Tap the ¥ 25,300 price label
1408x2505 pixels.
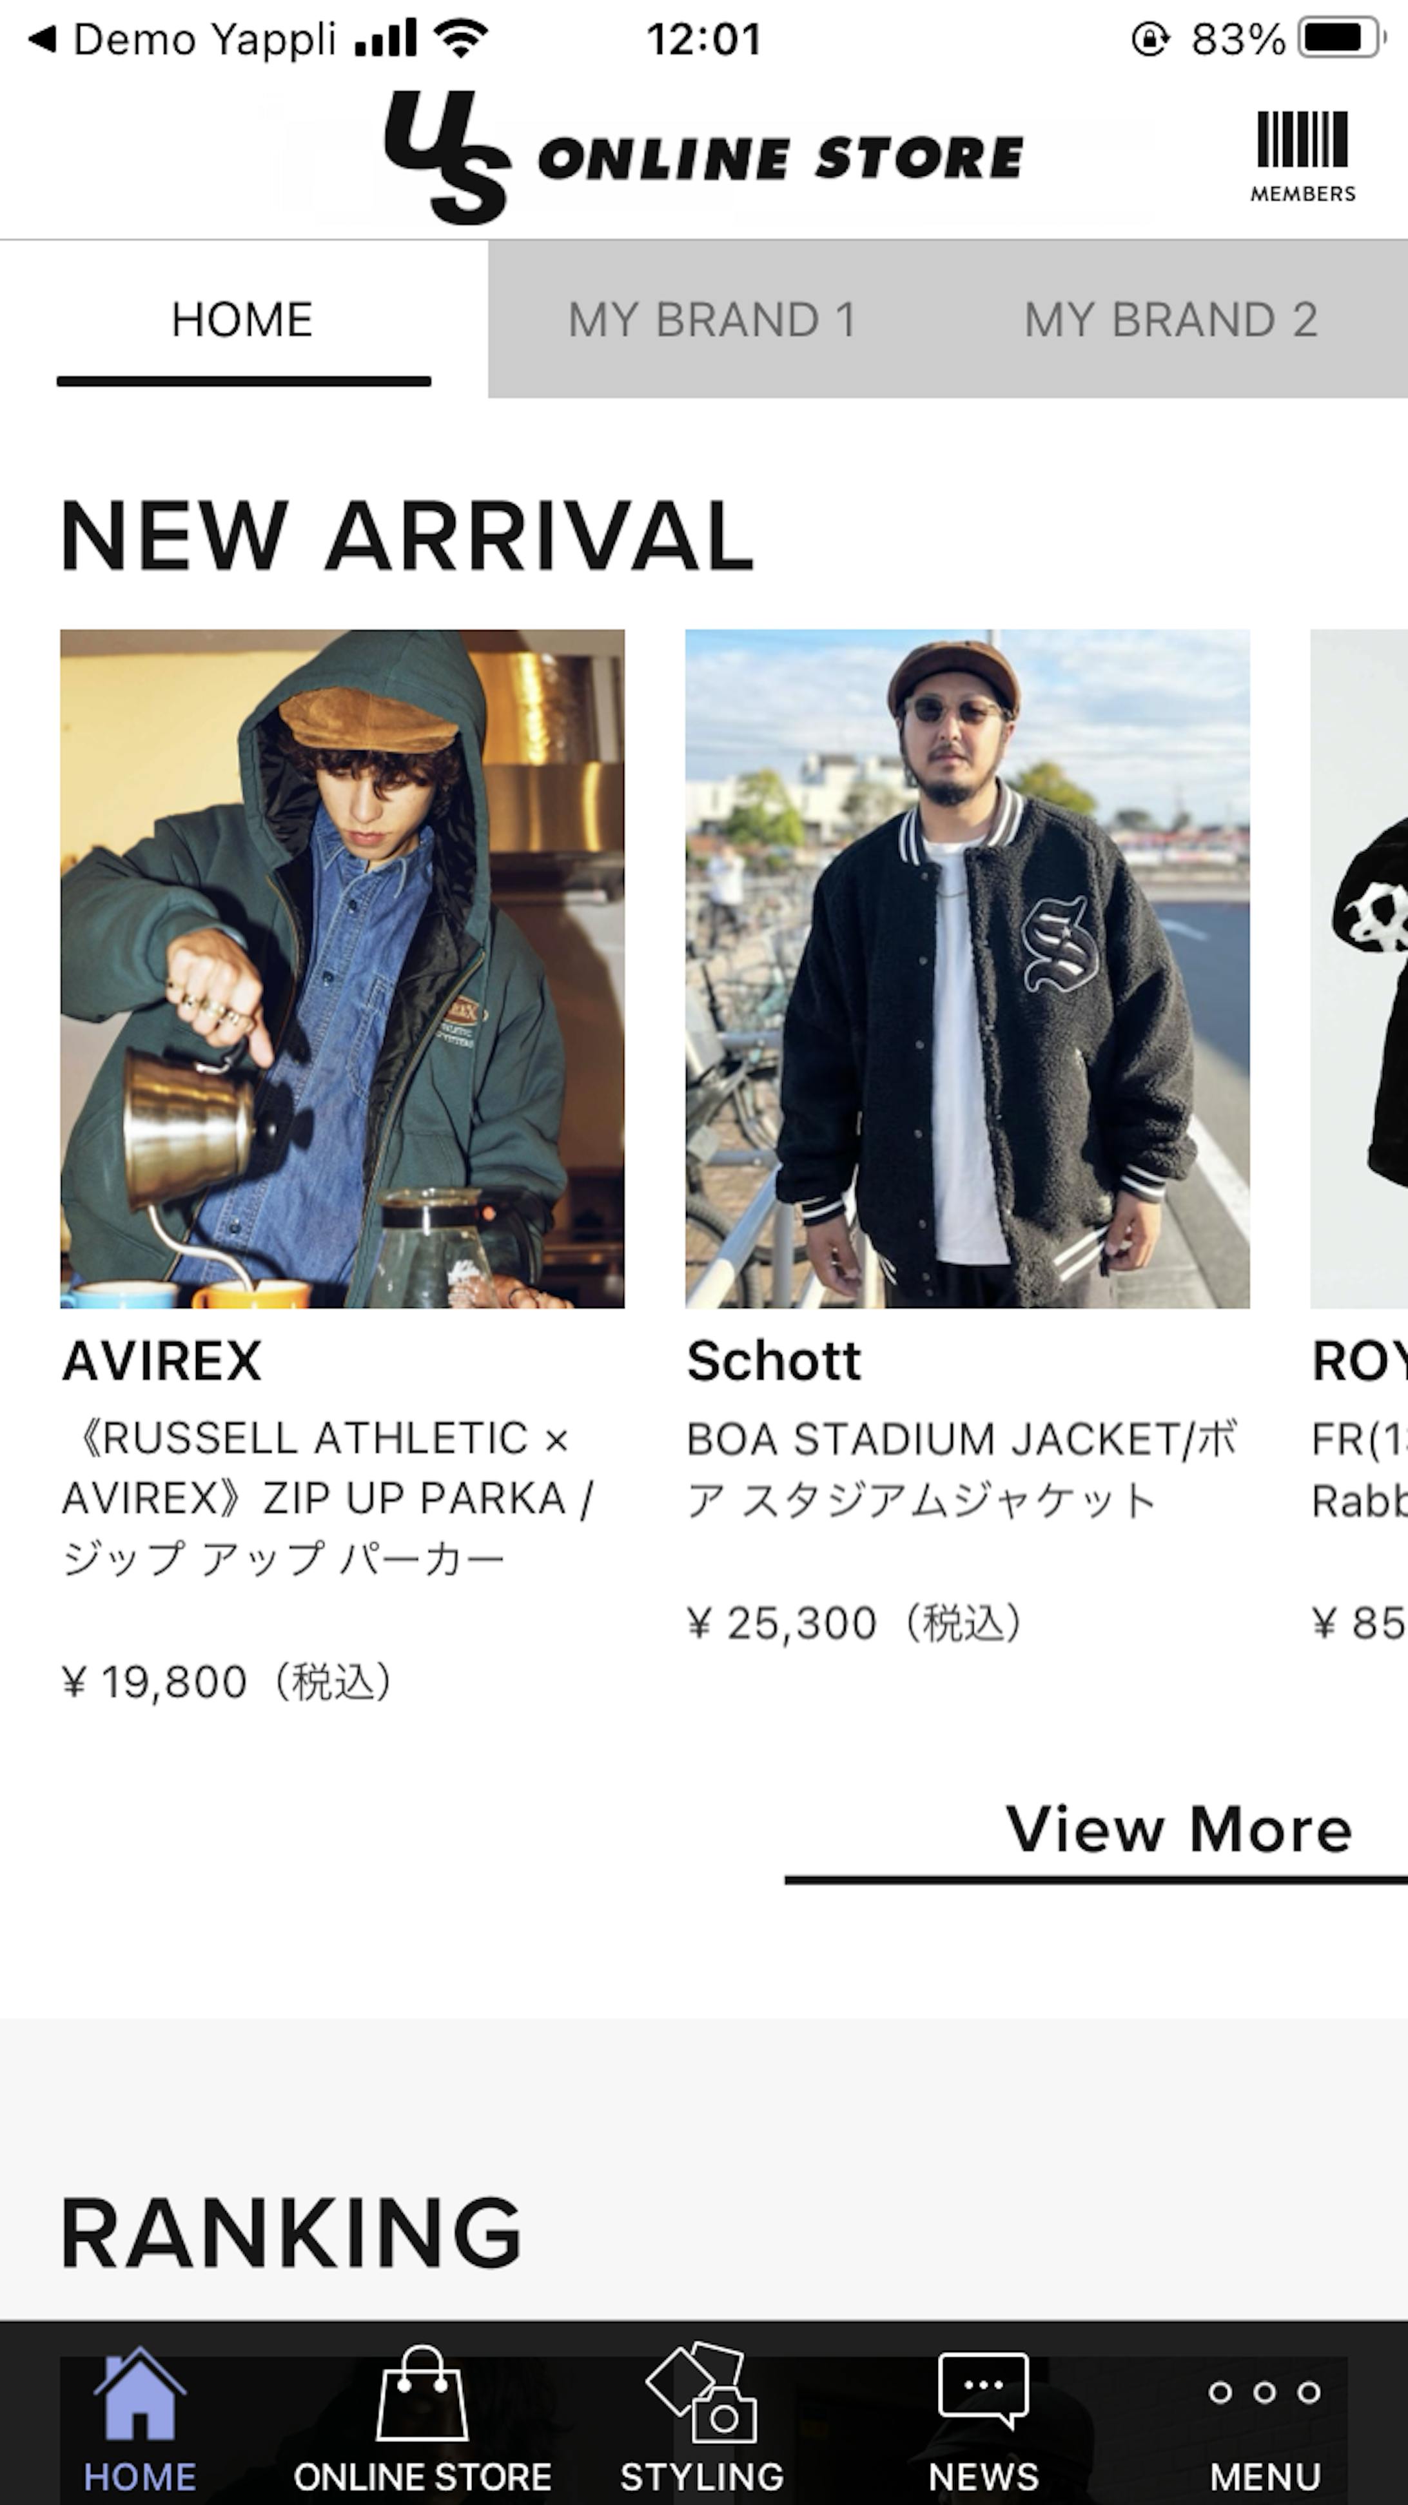coord(854,1623)
